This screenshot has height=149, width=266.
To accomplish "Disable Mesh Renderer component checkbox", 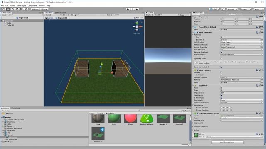I will (197, 32).
